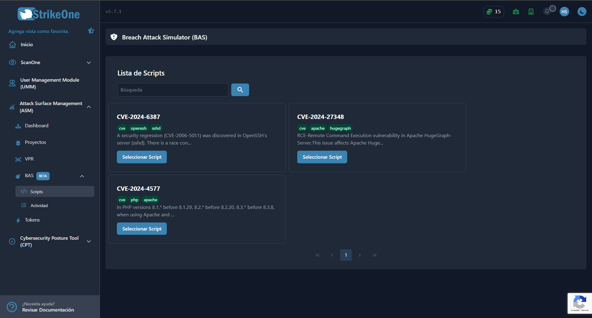Screen dimensions: 592x318
Task: Select script for CVE-2024-6387
Action: (142, 157)
